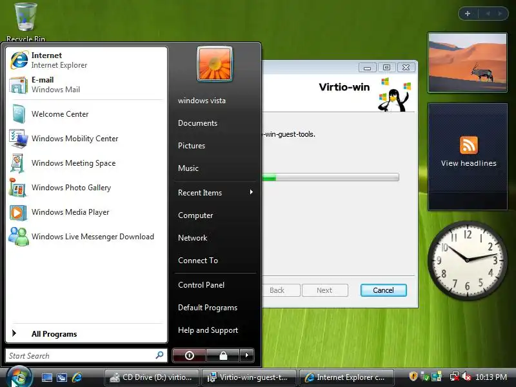The width and height of the screenshot is (516, 387).
Task: Click the safely remove hardware tray icon
Action: [x=425, y=377]
